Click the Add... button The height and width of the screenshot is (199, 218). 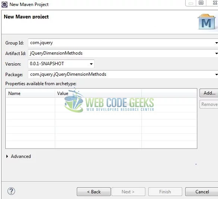point(209,93)
